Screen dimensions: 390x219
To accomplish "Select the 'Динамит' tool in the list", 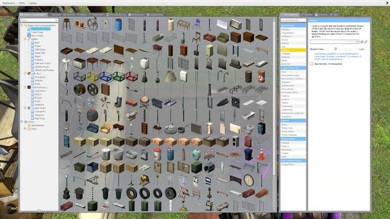I will tap(293, 82).
